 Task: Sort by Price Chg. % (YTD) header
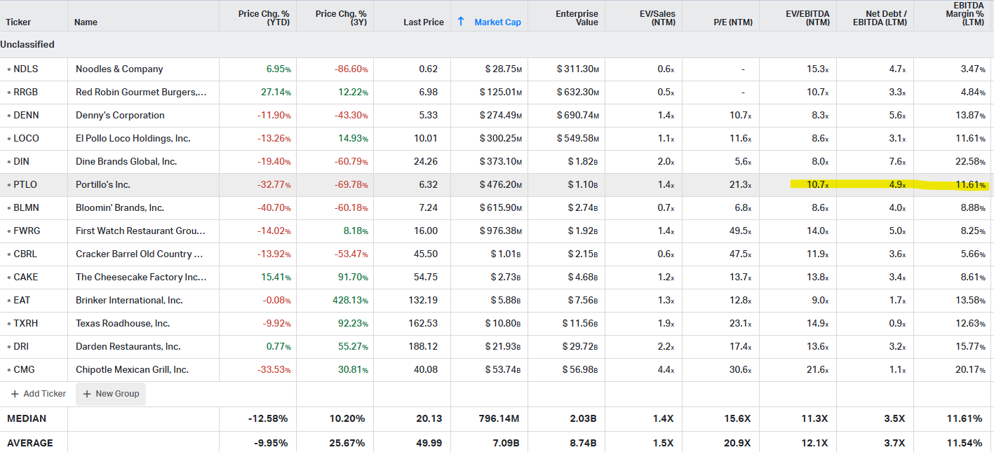[264, 18]
